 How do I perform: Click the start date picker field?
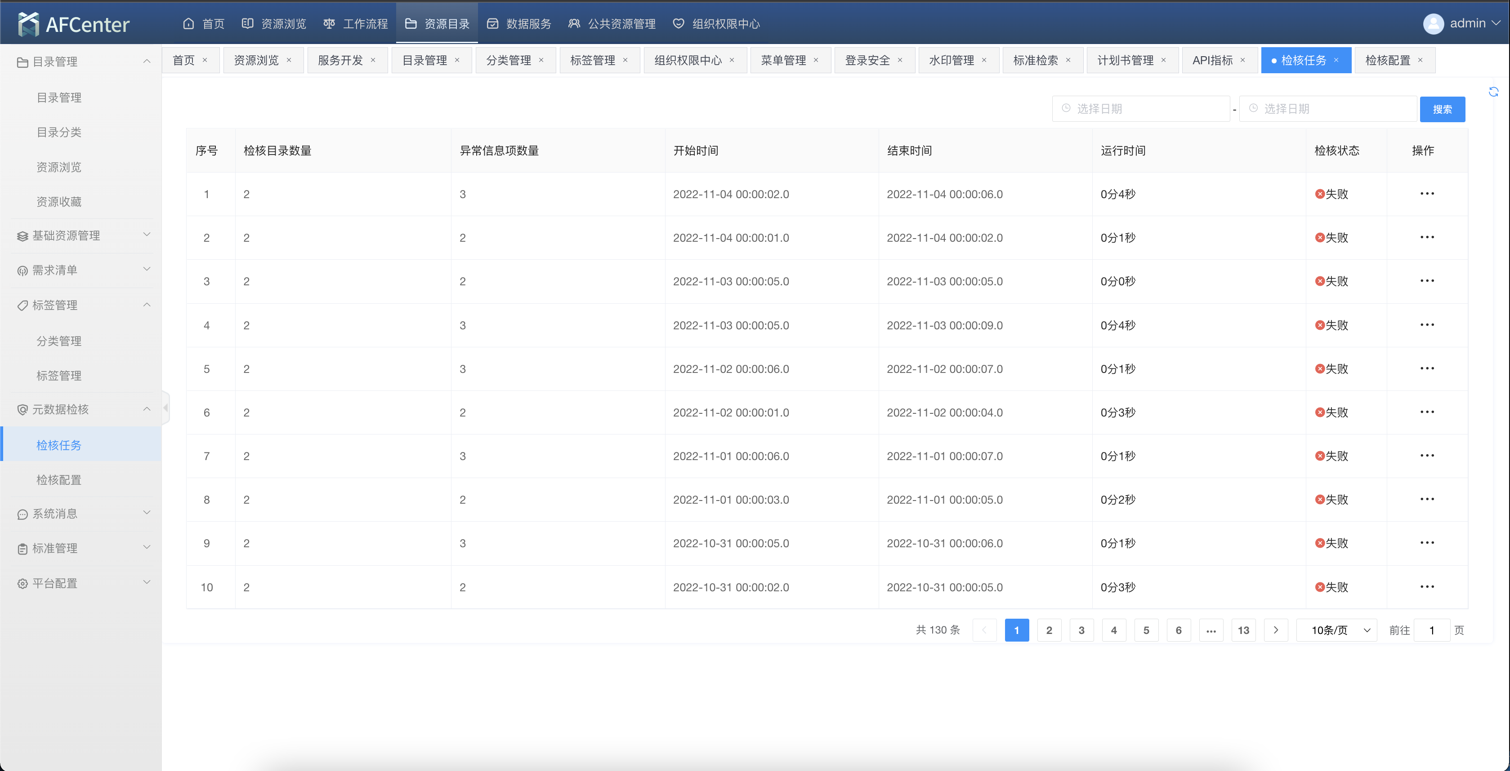[1140, 108]
